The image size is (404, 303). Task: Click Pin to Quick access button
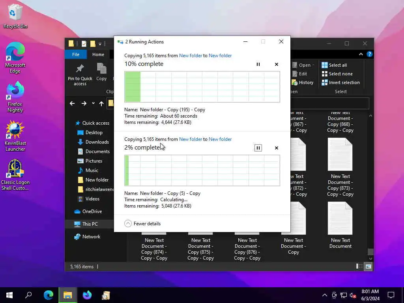point(80,75)
